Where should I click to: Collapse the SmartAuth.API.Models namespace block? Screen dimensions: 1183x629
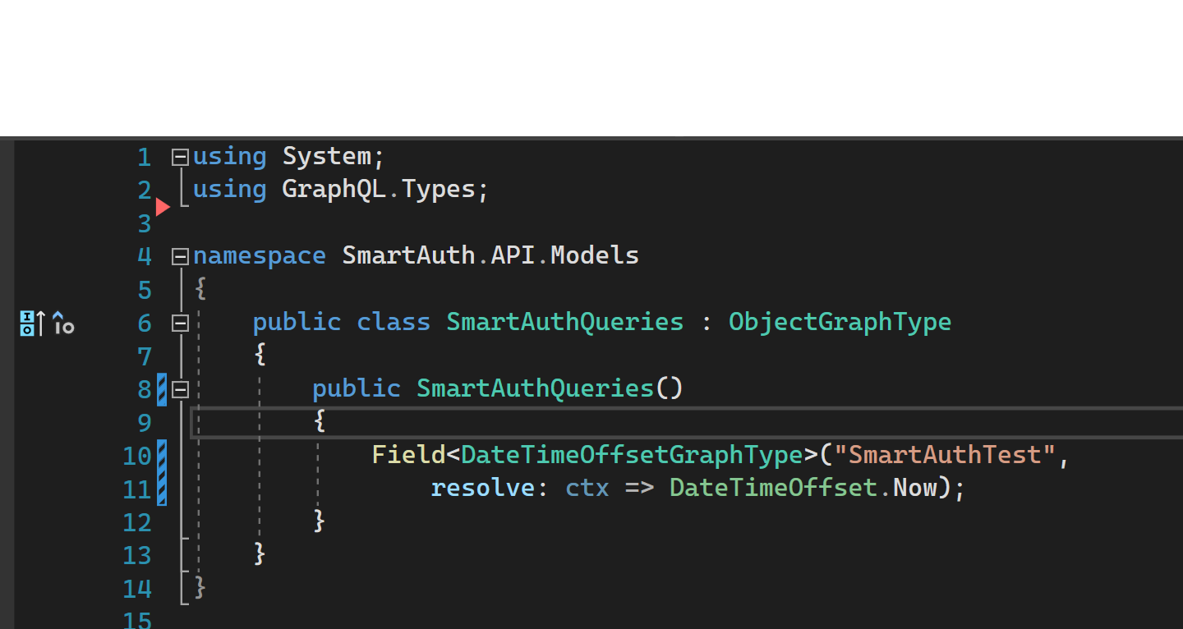pyautogui.click(x=179, y=255)
